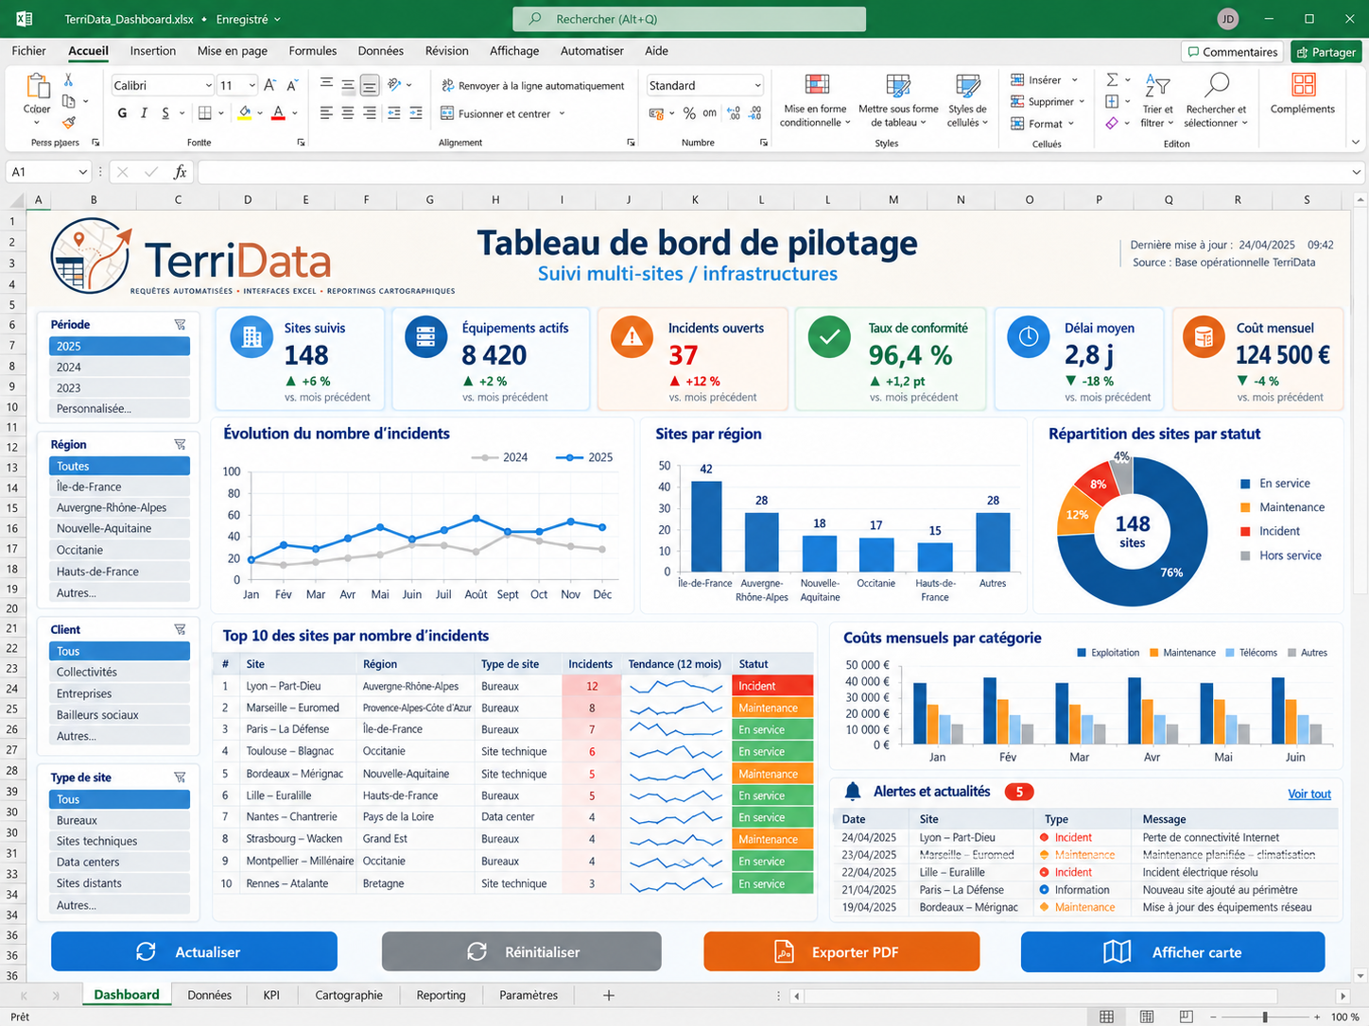Image resolution: width=1369 pixels, height=1026 pixels.
Task: Click the scissors cut icon
Action: coord(68,80)
